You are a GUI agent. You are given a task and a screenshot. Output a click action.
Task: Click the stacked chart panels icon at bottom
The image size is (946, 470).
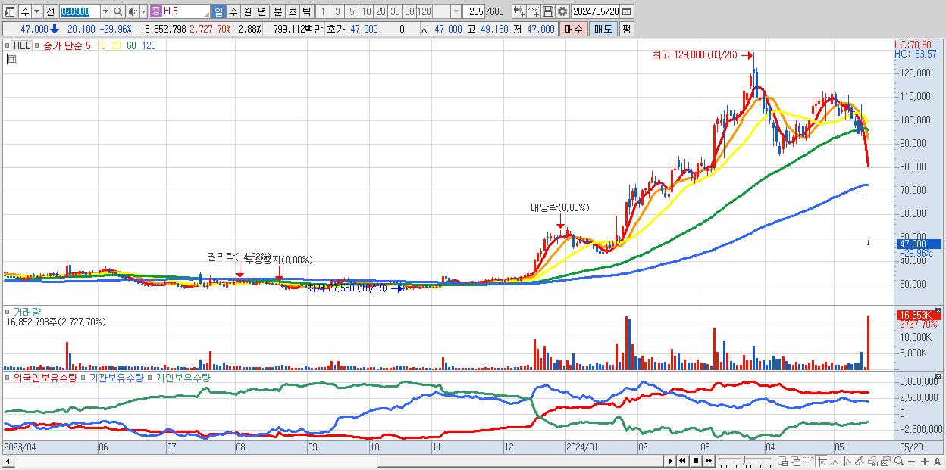(x=885, y=462)
